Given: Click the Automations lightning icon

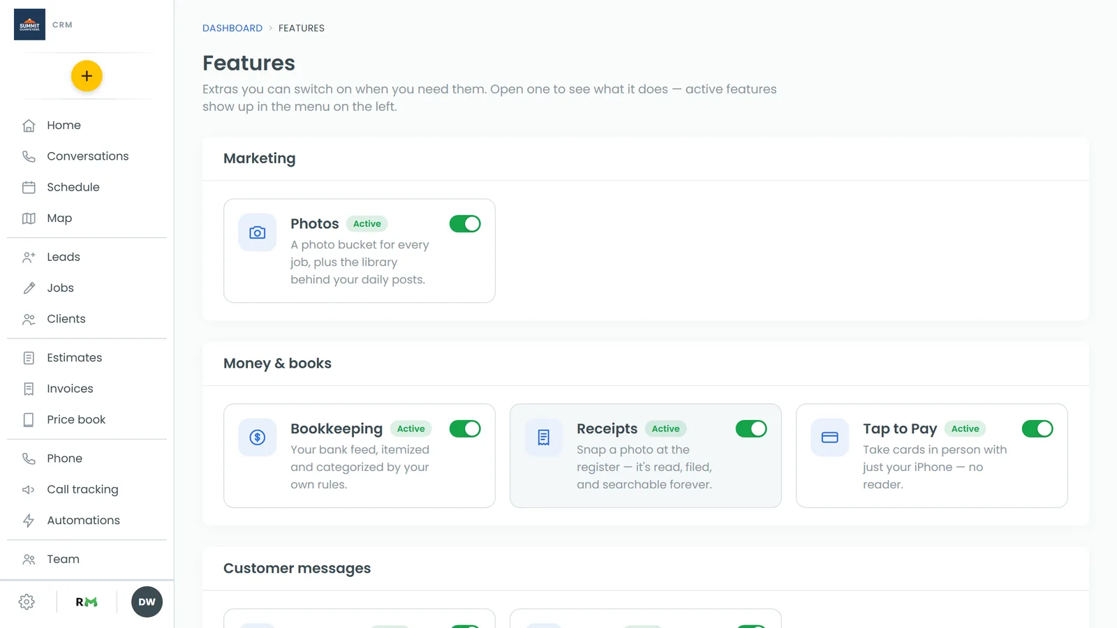Looking at the screenshot, I should [29, 521].
